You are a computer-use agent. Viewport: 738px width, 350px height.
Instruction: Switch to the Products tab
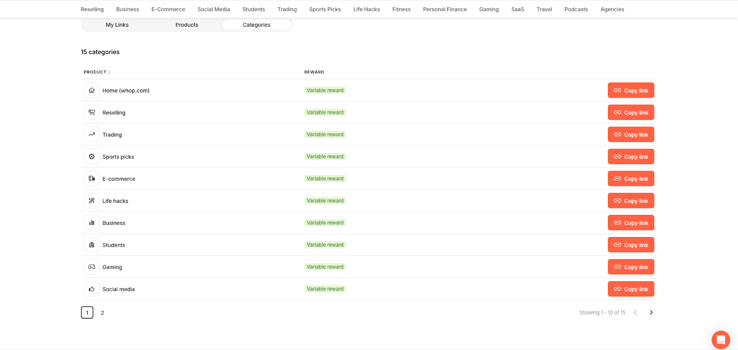tap(187, 25)
